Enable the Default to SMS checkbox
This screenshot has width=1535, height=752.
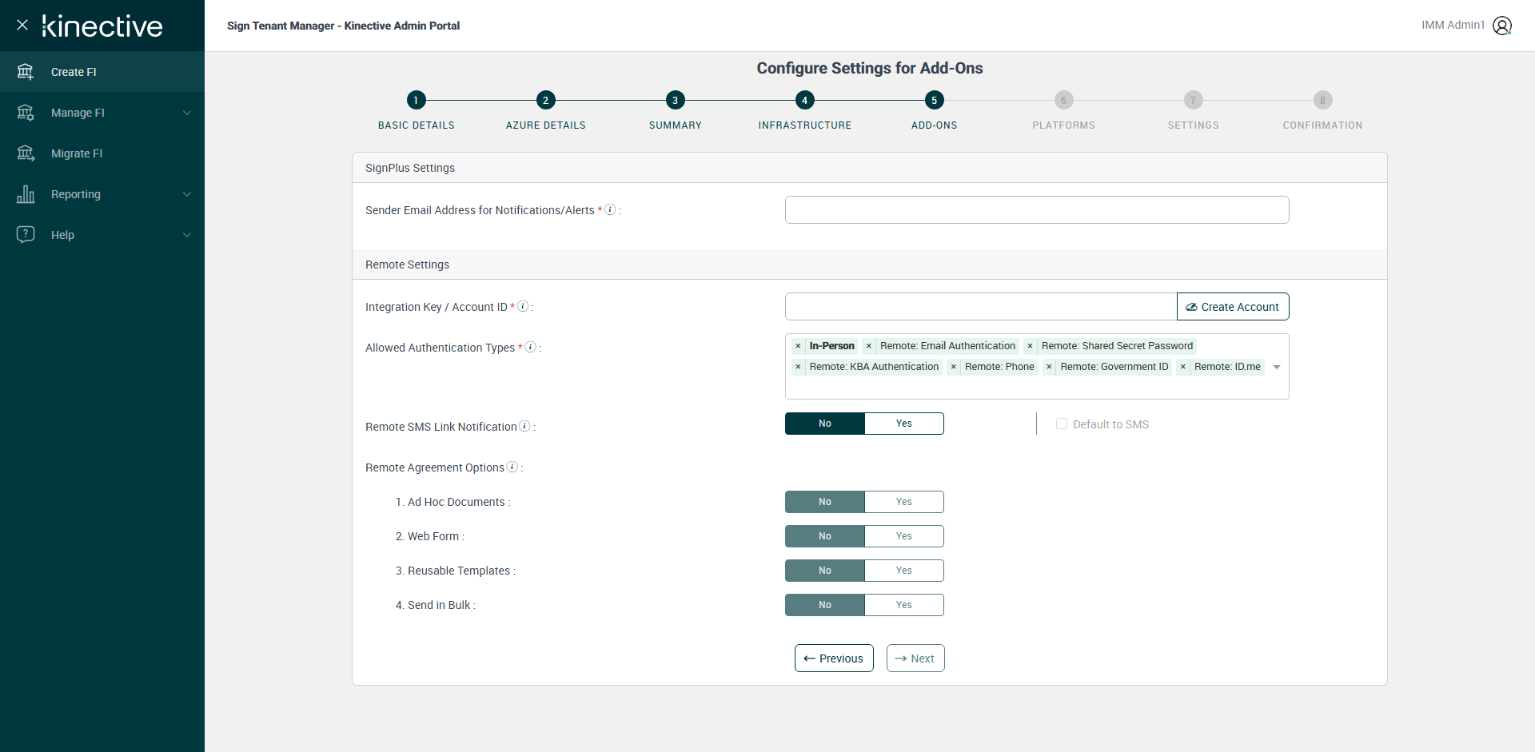(x=1062, y=424)
